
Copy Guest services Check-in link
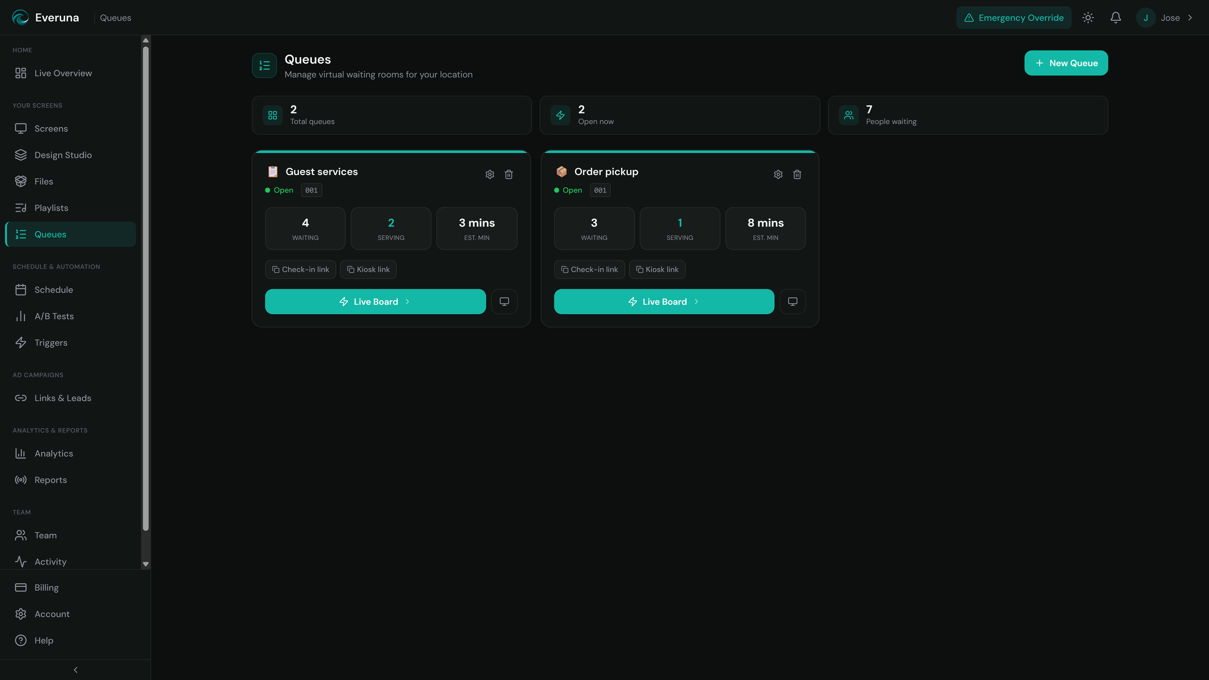tap(300, 269)
